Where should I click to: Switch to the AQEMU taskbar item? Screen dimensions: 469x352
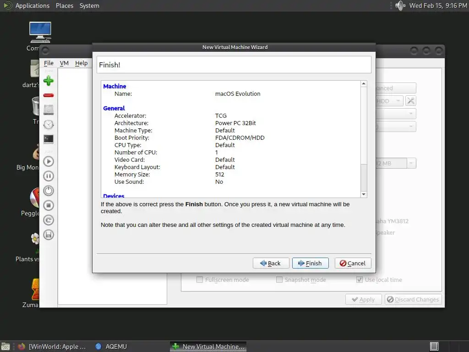click(x=112, y=346)
